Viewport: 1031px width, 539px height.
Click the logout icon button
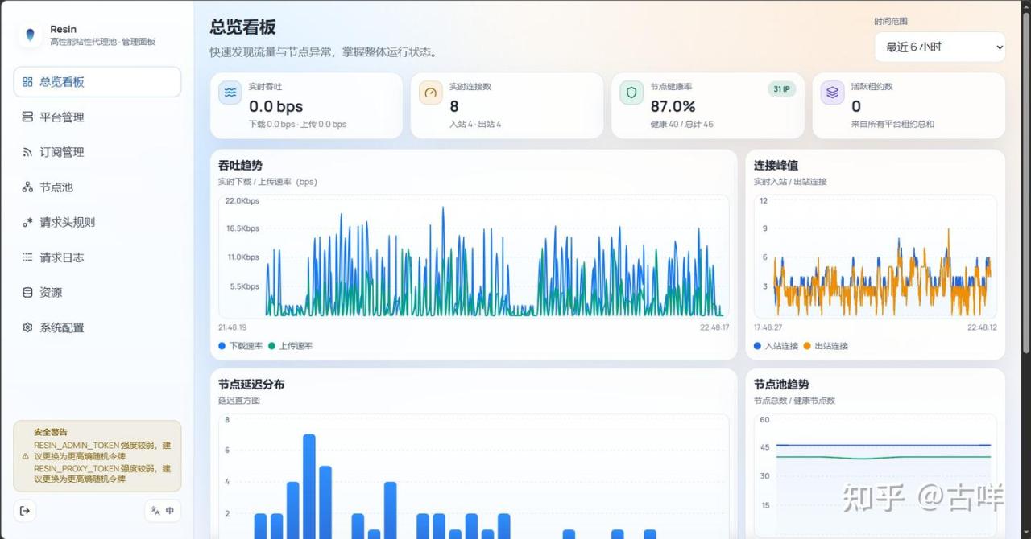(25, 511)
